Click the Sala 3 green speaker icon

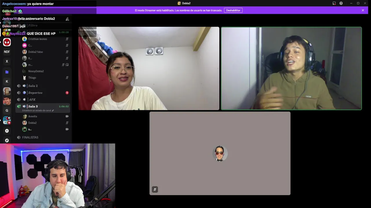pos(19,106)
